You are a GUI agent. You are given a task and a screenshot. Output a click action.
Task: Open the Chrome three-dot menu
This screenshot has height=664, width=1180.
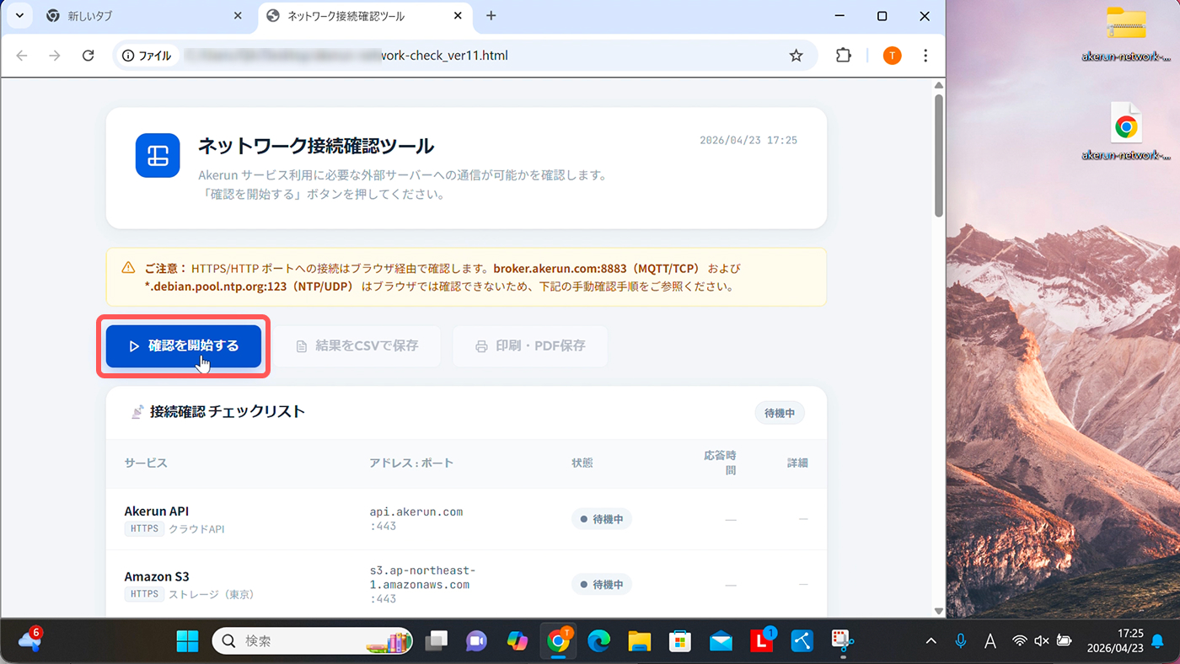(925, 56)
